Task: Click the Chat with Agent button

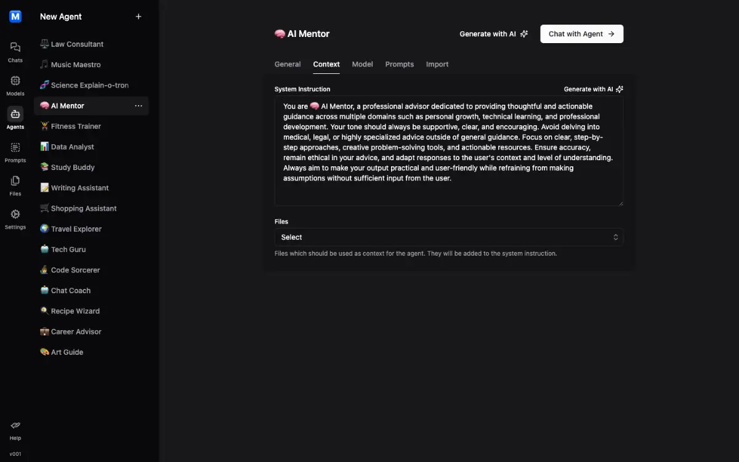Action: pyautogui.click(x=581, y=34)
